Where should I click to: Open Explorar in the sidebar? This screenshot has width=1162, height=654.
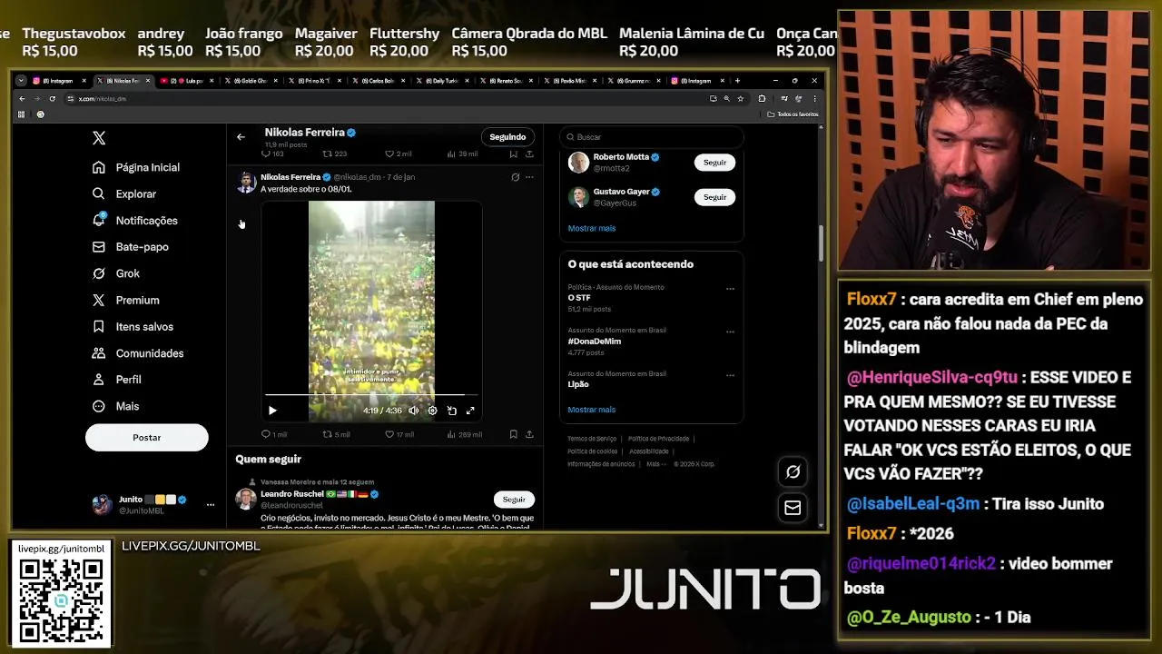click(x=124, y=193)
